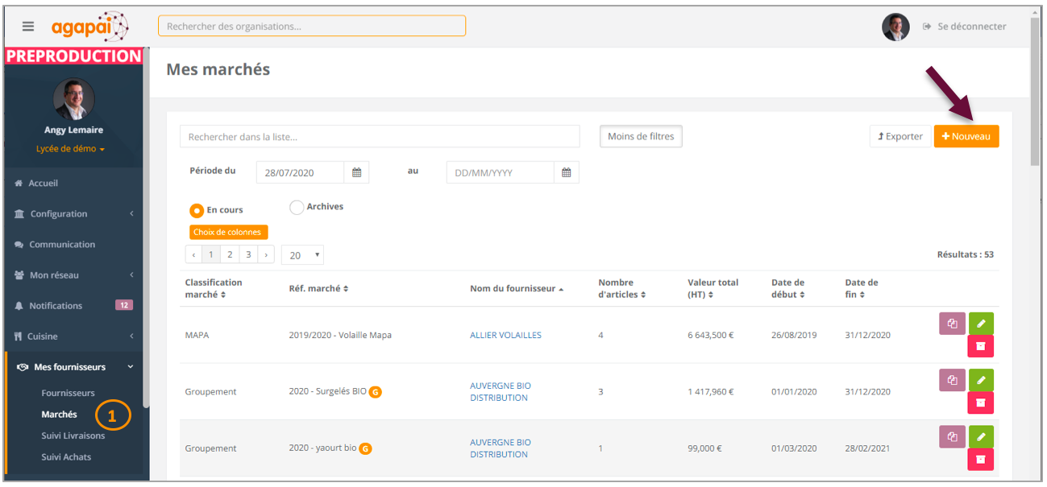
Task: Click the end date DD/MM/YYYY field
Action: pos(501,172)
